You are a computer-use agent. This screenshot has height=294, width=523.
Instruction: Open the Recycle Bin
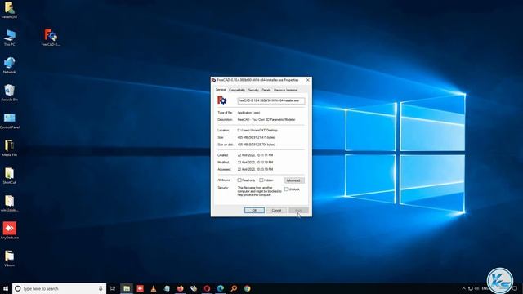[9, 93]
